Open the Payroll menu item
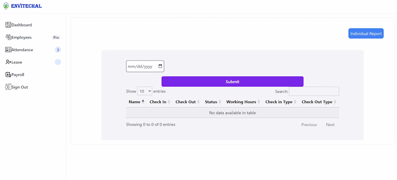Screen dimensions: 397x180 coord(18,75)
